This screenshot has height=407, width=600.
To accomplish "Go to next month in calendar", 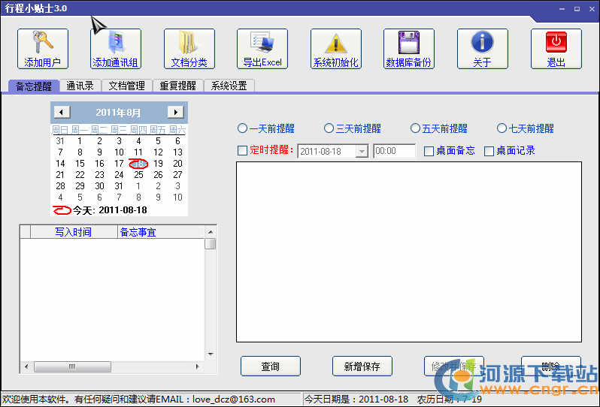I will pyautogui.click(x=175, y=112).
